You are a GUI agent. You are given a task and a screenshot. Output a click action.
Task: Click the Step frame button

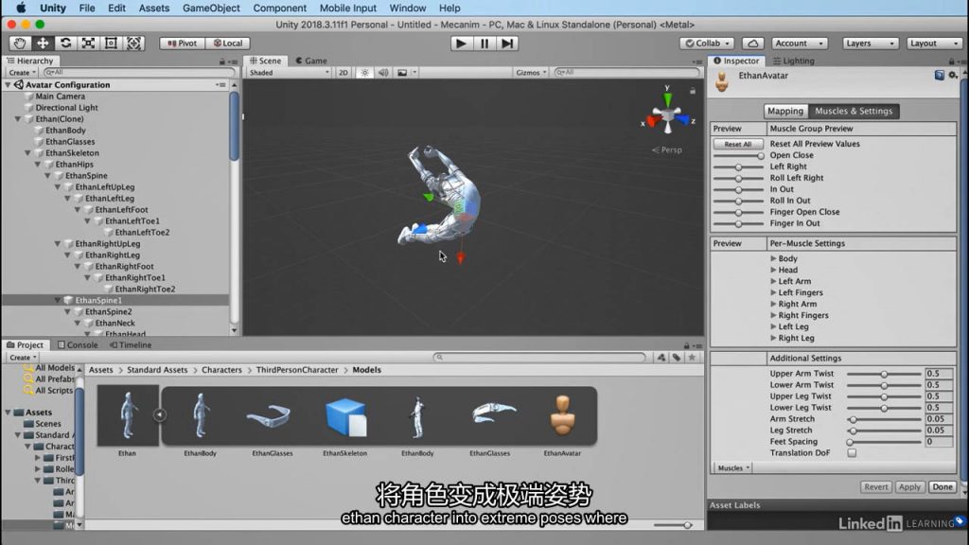pyautogui.click(x=507, y=44)
